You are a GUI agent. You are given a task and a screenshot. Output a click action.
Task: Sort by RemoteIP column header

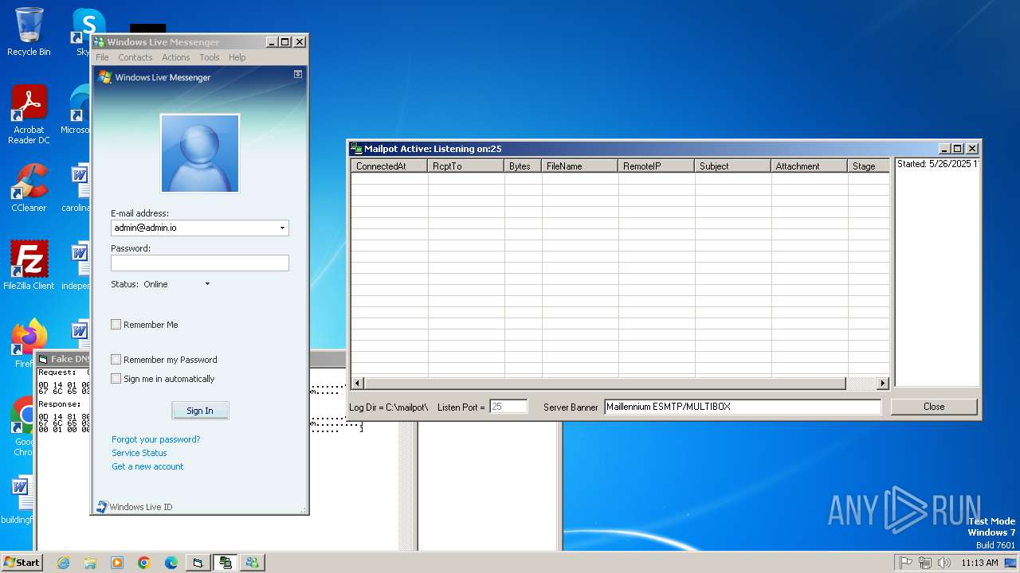click(x=657, y=166)
